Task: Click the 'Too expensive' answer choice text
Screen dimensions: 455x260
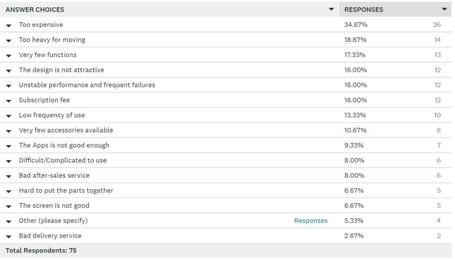Action: 41,25
